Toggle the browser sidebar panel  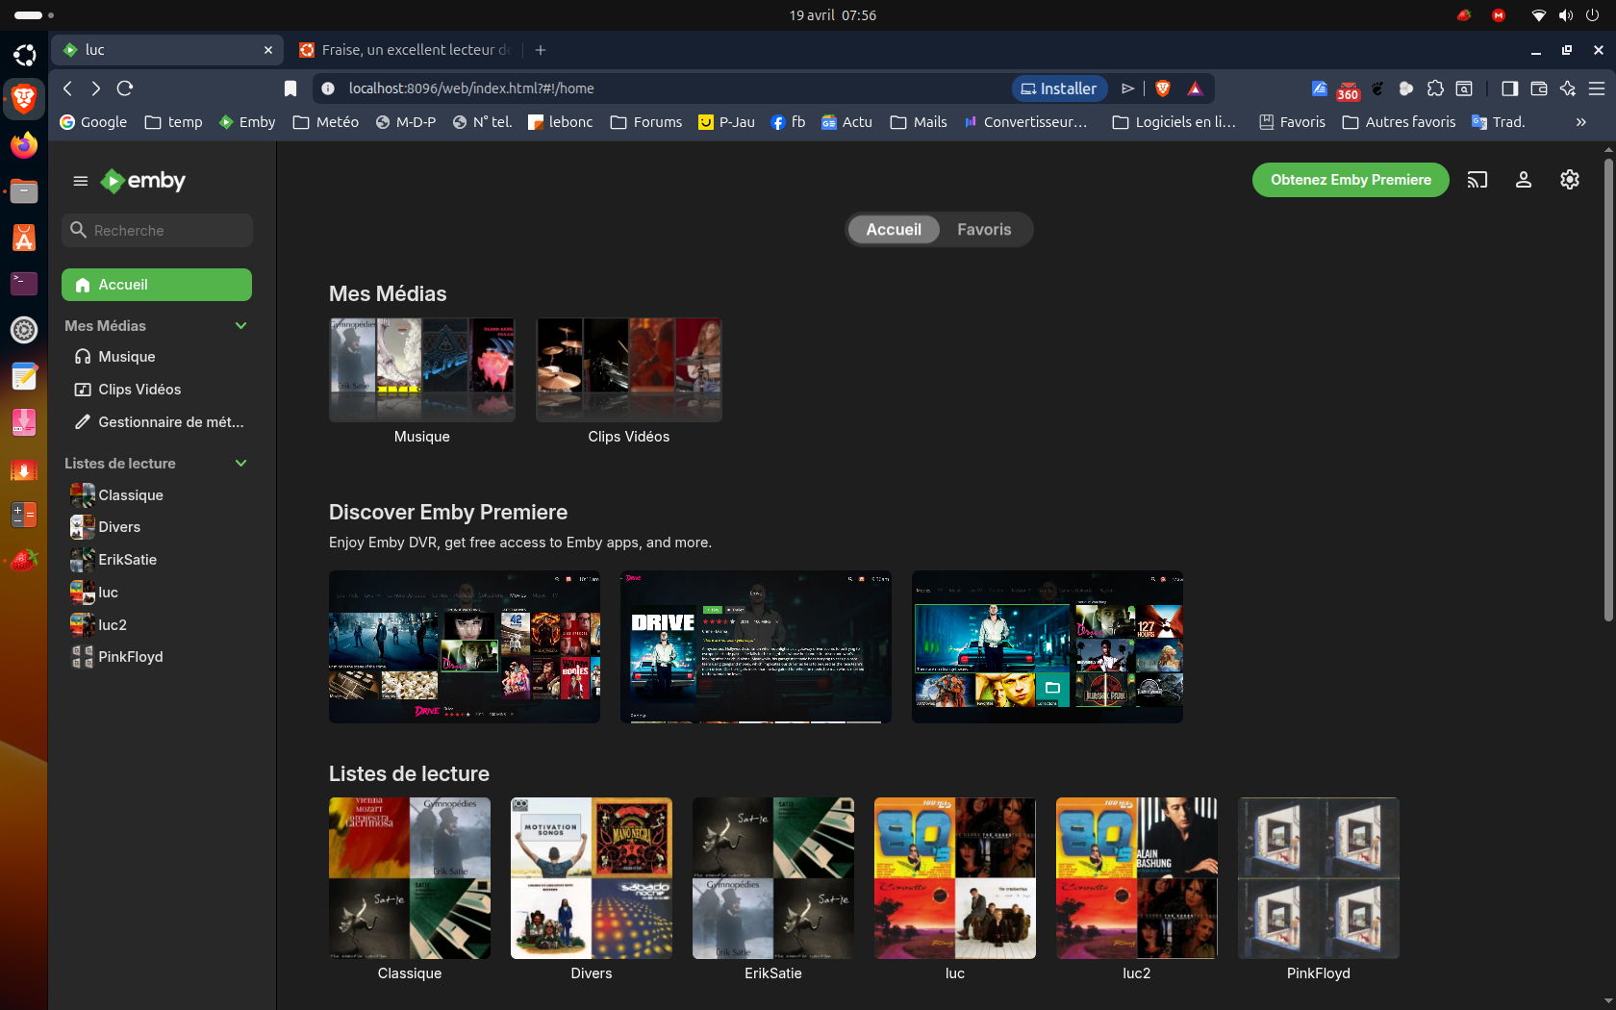1509,88
